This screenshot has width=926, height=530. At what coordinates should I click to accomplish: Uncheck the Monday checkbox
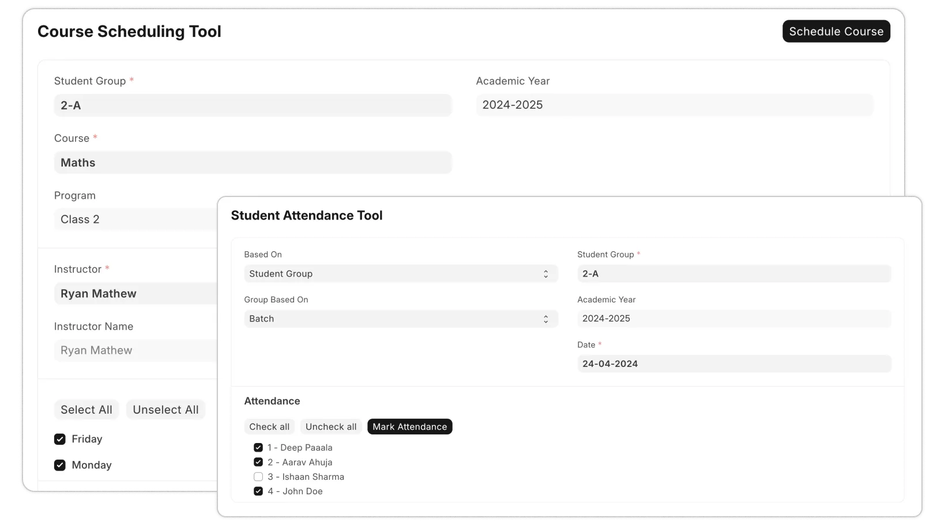(60, 465)
